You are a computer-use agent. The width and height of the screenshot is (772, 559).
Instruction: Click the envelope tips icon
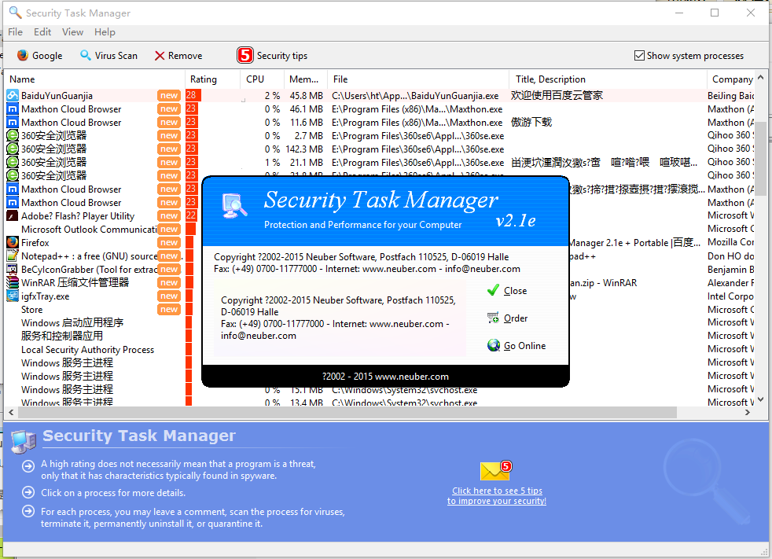(495, 471)
